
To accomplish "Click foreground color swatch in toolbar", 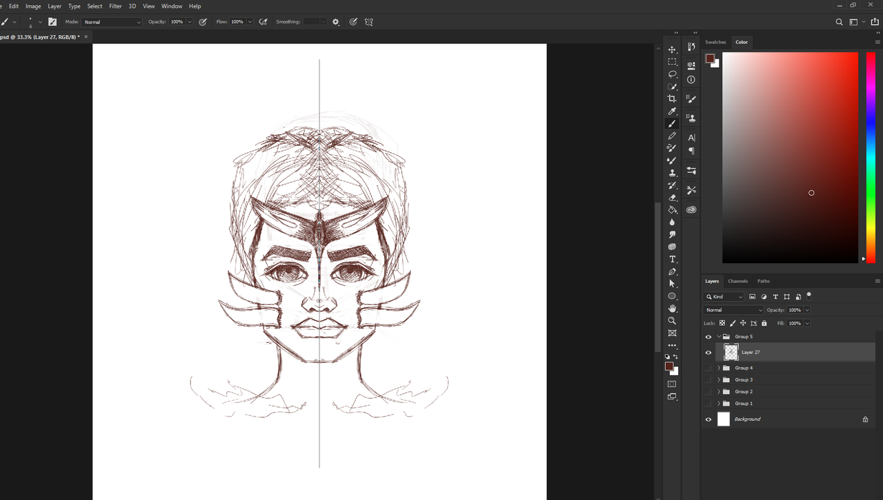I will [668, 366].
